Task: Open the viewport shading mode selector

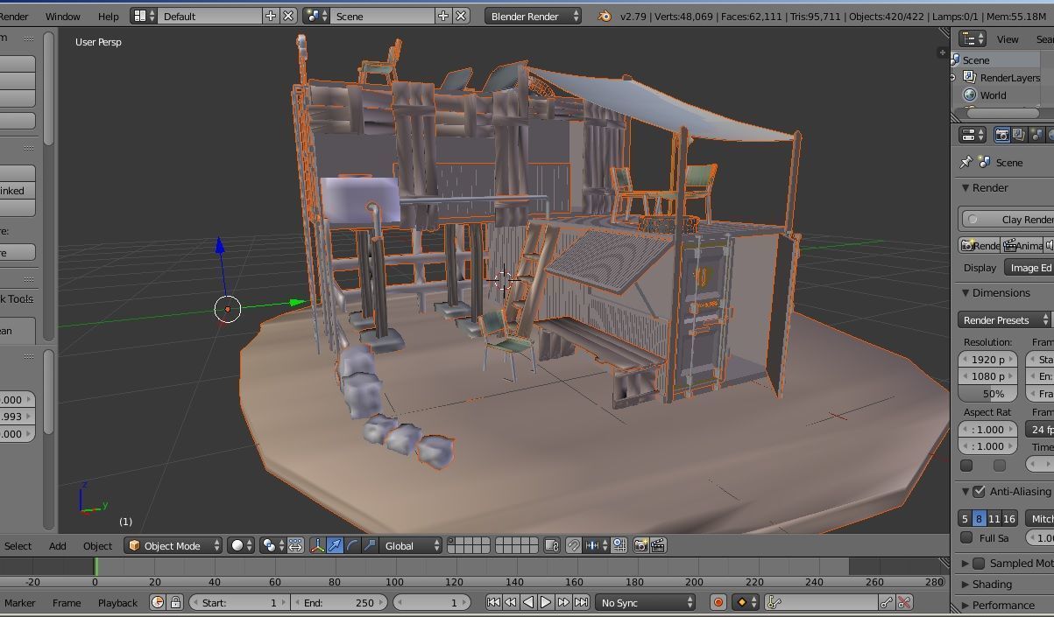Action: click(241, 545)
